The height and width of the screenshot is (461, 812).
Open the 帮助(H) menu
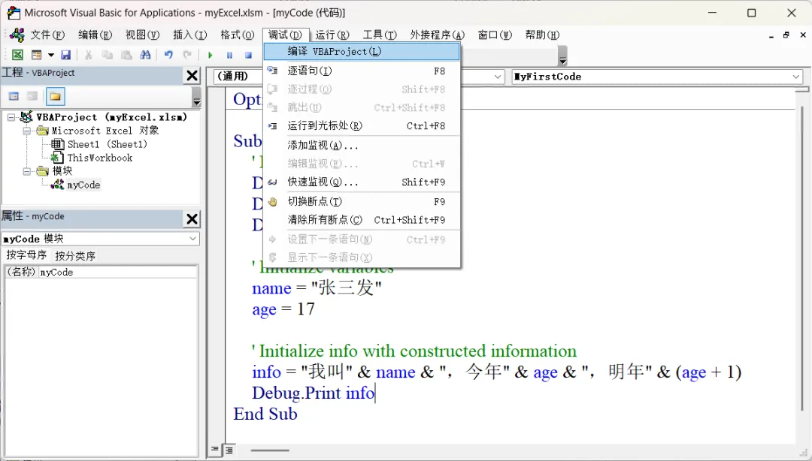click(x=542, y=35)
